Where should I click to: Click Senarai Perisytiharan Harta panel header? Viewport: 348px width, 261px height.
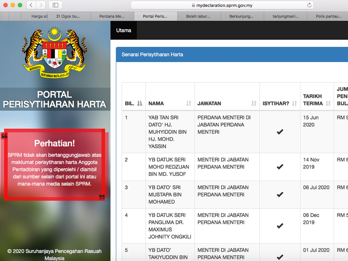click(152, 55)
